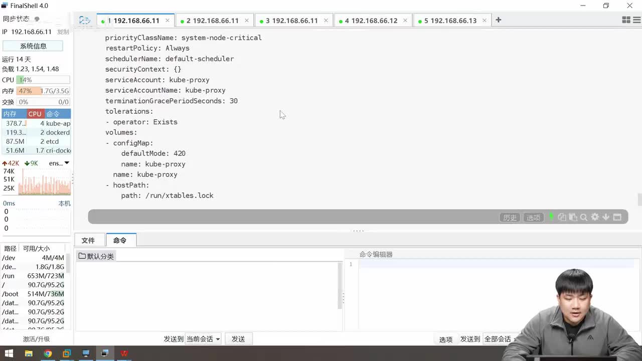Image resolution: width=642 pixels, height=361 pixels.
Task: Copy the IP address with 复制
Action: point(63,32)
